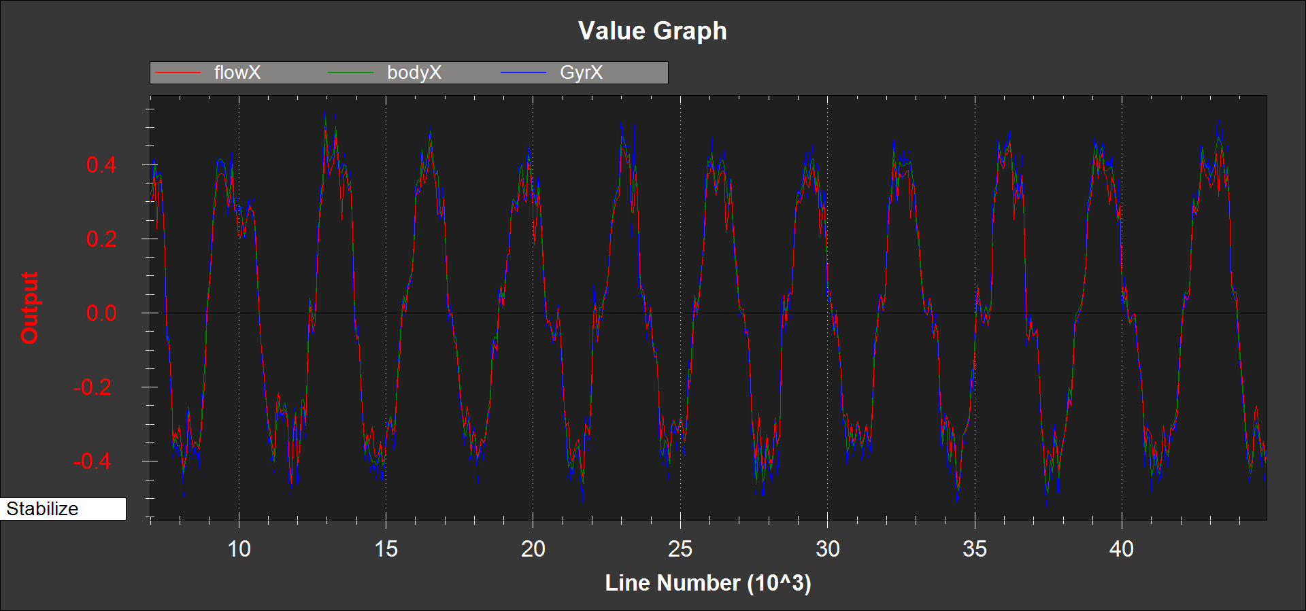This screenshot has height=611, width=1306.
Task: Click the red flowX line swatch in legend
Action: point(178,73)
